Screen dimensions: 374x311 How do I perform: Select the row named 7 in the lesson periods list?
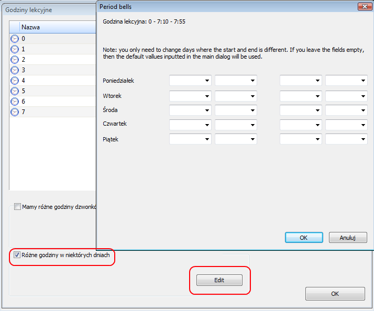coord(53,112)
